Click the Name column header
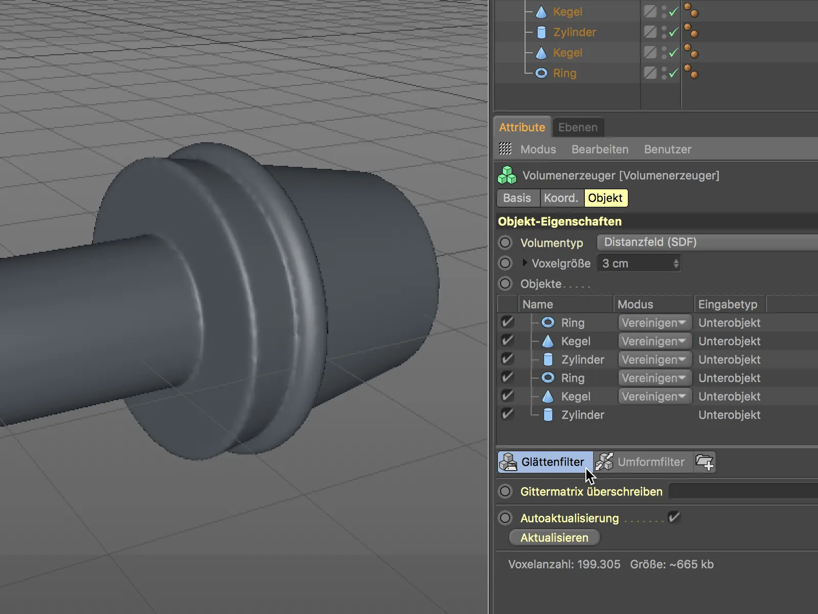This screenshot has height=614, width=818. coord(565,304)
